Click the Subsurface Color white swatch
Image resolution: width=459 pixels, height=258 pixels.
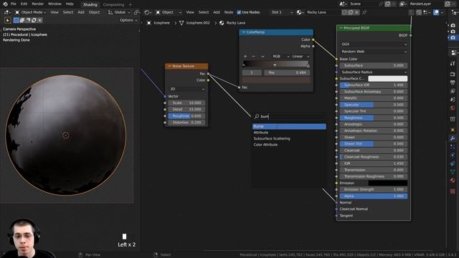pos(387,78)
